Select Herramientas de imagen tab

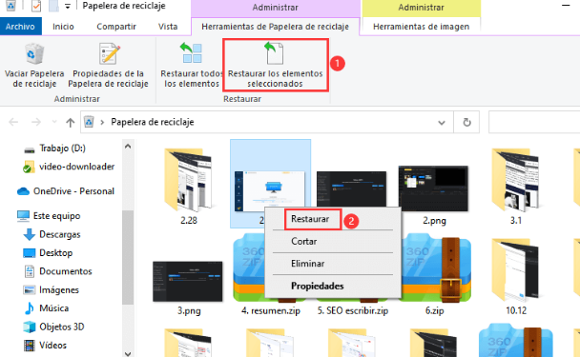click(421, 27)
